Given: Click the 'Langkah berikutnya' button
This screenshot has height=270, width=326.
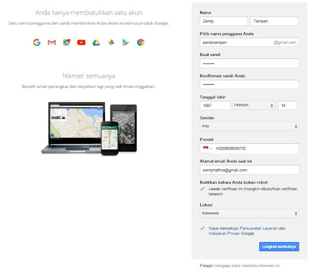Looking at the screenshot, I should [279, 247].
